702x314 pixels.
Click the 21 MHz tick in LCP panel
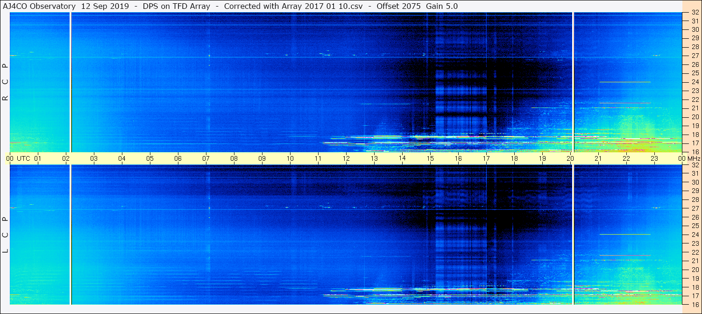pos(695,261)
